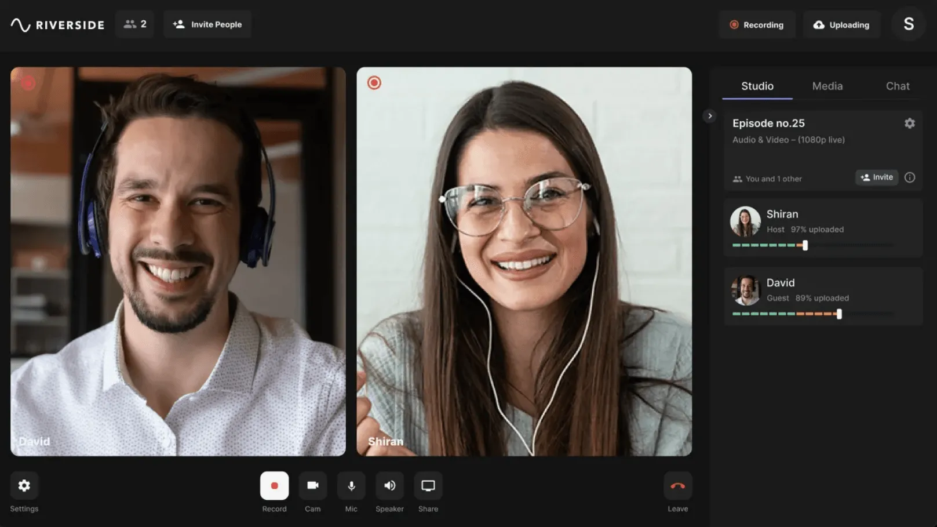Screen dimensions: 937x527
Task: Collapse the side panel with chevron arrow
Action: pos(710,116)
